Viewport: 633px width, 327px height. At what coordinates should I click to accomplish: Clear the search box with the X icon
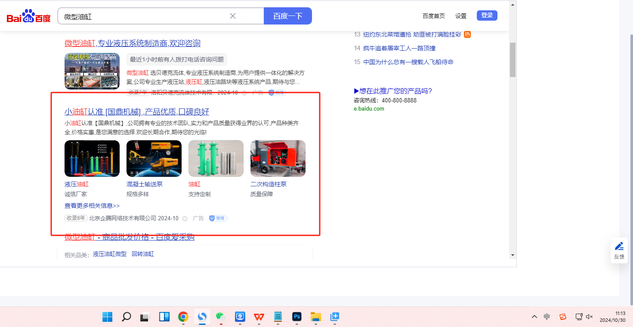pyautogui.click(x=233, y=16)
